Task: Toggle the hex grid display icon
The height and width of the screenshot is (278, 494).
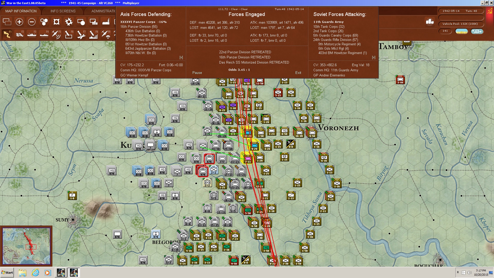Action: (x=44, y=22)
